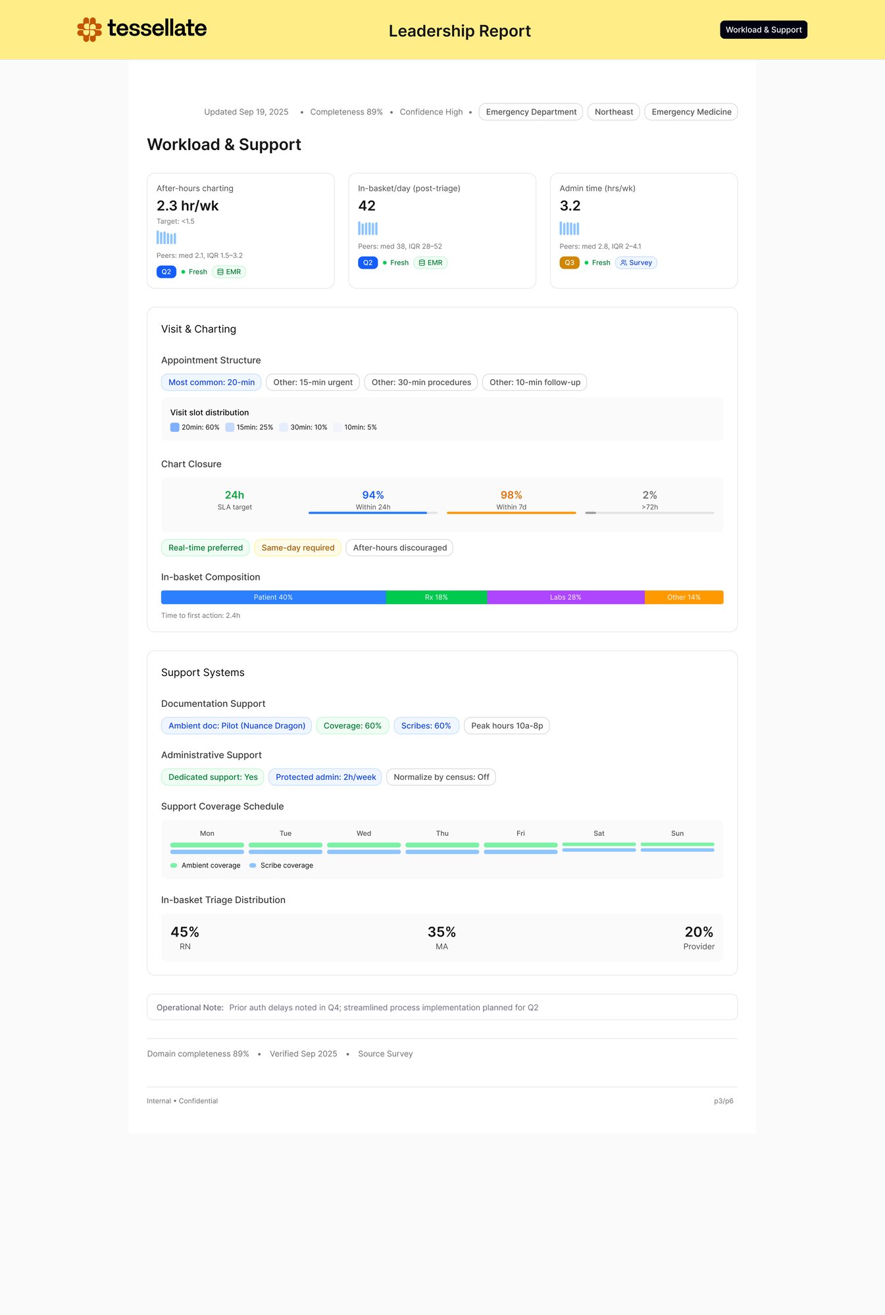Open the Emergency Medicine specialty chip
885x1315 pixels.
coord(691,112)
